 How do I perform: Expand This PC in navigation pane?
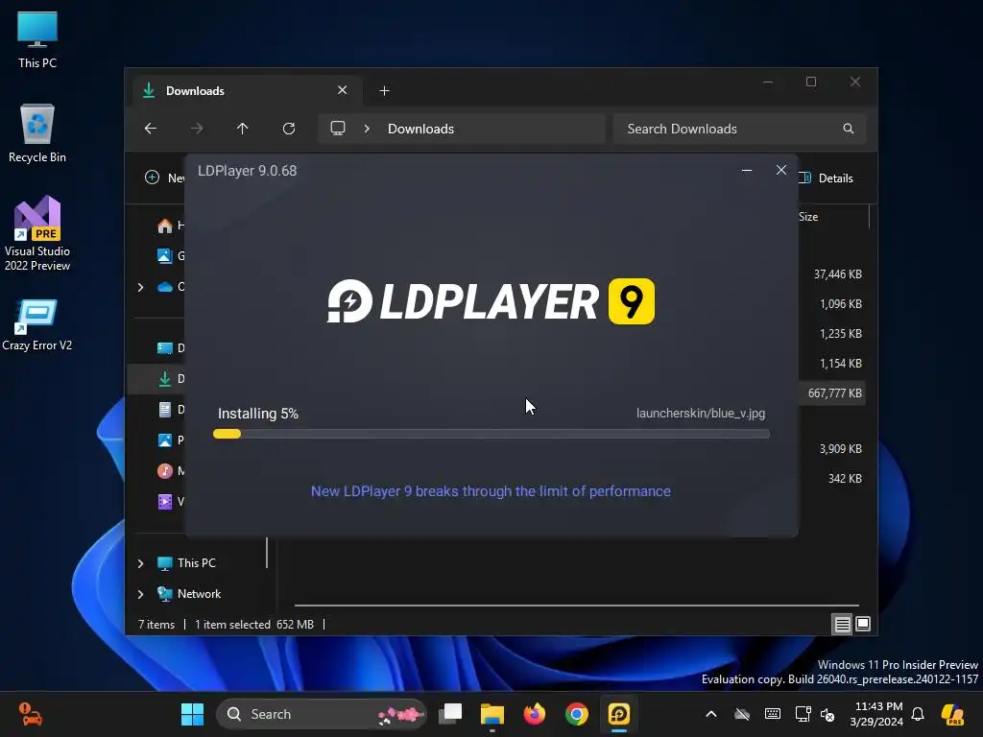click(140, 563)
